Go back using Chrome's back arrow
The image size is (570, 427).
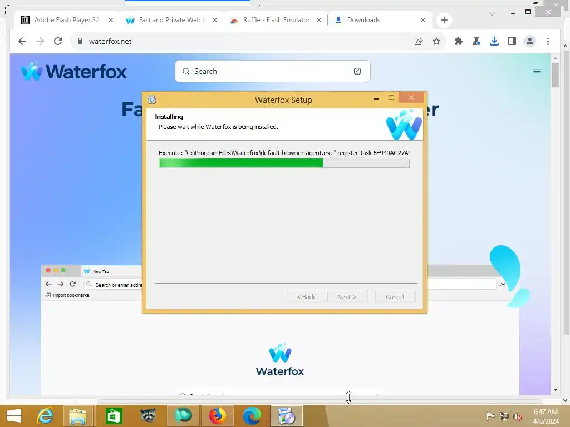point(22,41)
